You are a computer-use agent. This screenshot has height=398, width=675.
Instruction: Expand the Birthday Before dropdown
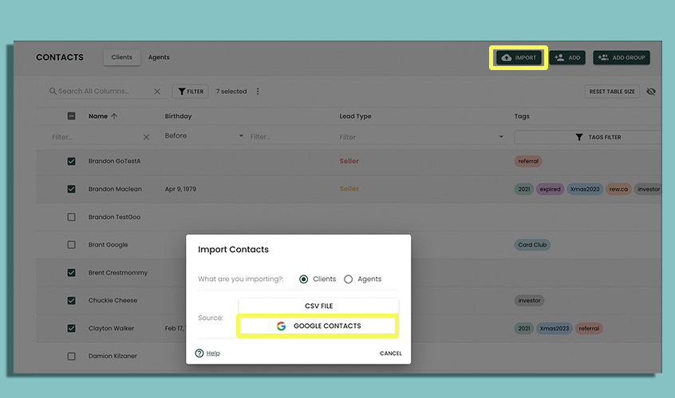point(241,137)
